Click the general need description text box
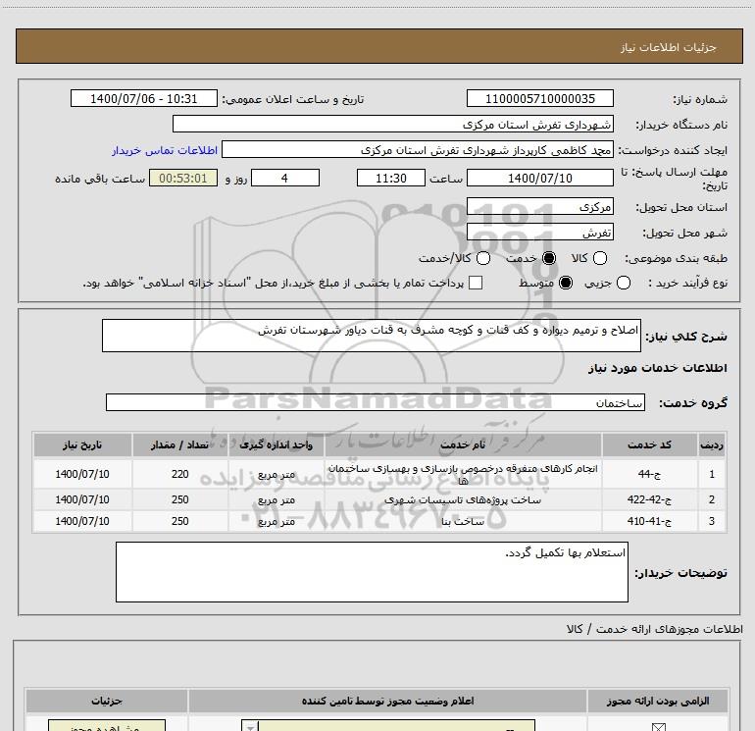Image resolution: width=755 pixels, height=731 pixels. tap(372, 336)
